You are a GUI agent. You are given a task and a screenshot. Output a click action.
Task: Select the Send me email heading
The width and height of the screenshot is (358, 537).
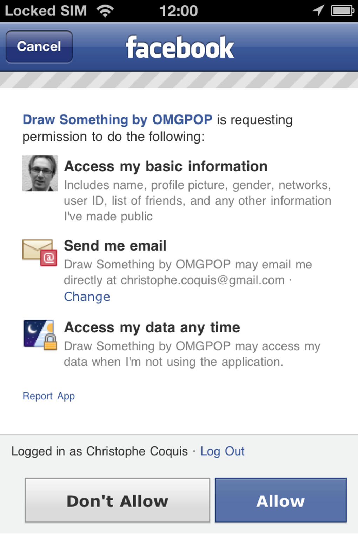click(x=115, y=246)
